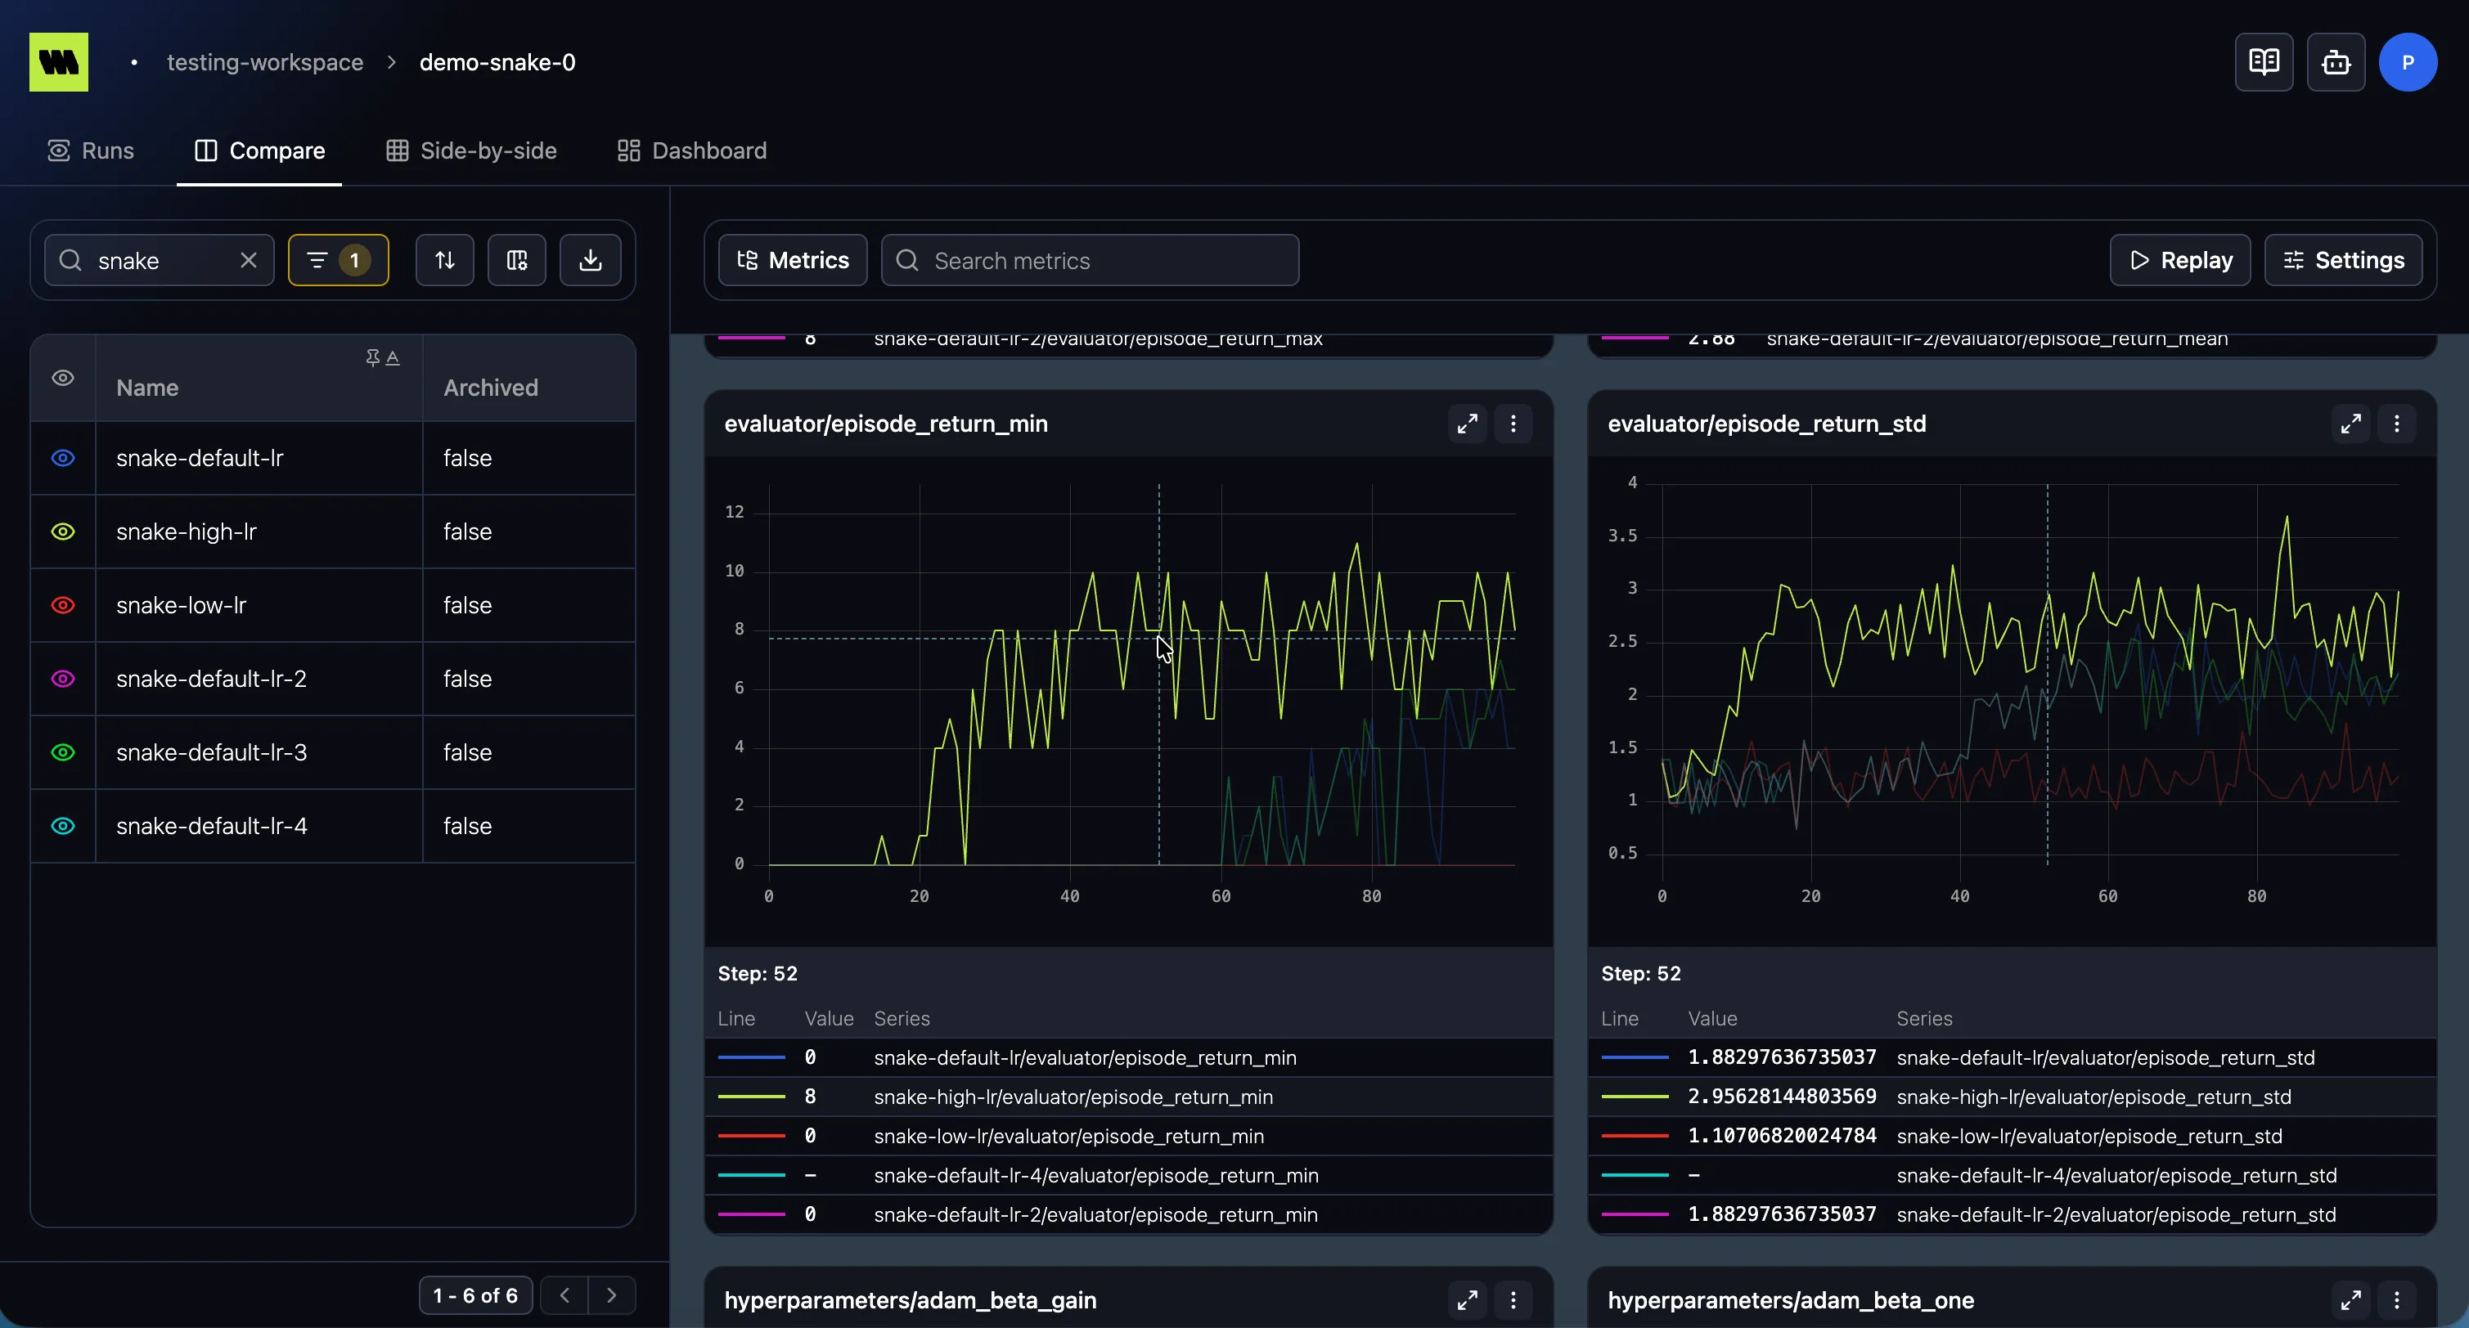Click the robot assistant icon
Image resolution: width=2469 pixels, height=1328 pixels.
pos(2336,62)
